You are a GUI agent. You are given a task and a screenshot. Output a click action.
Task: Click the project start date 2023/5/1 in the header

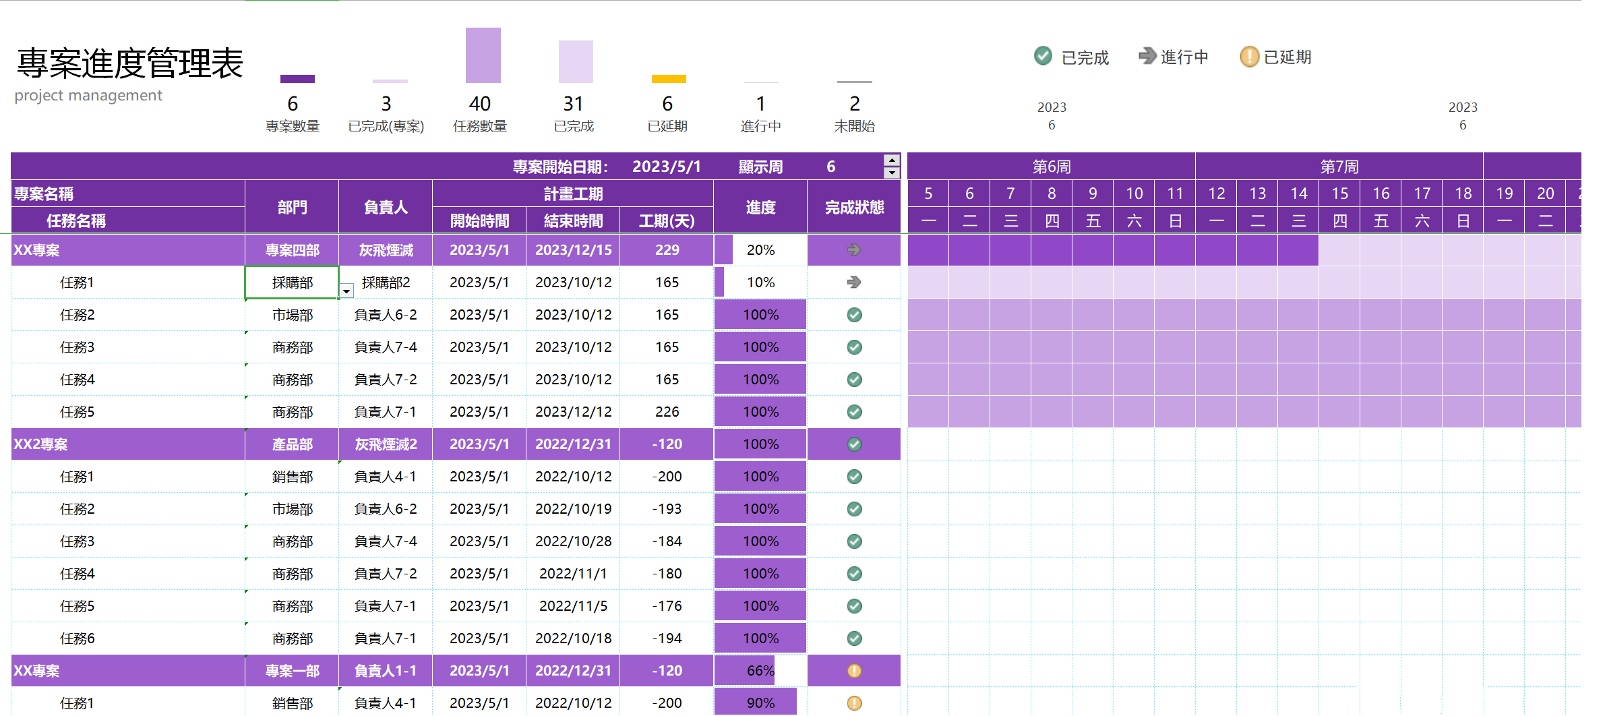(x=667, y=167)
